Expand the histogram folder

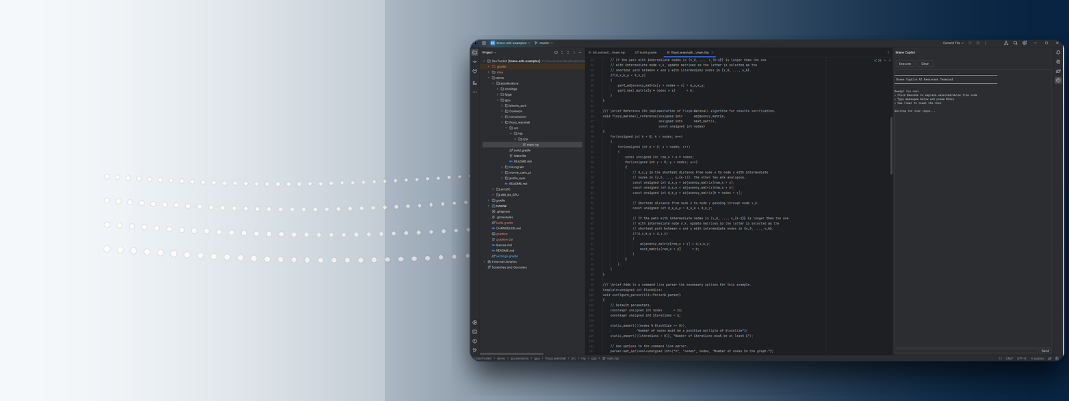click(502, 167)
